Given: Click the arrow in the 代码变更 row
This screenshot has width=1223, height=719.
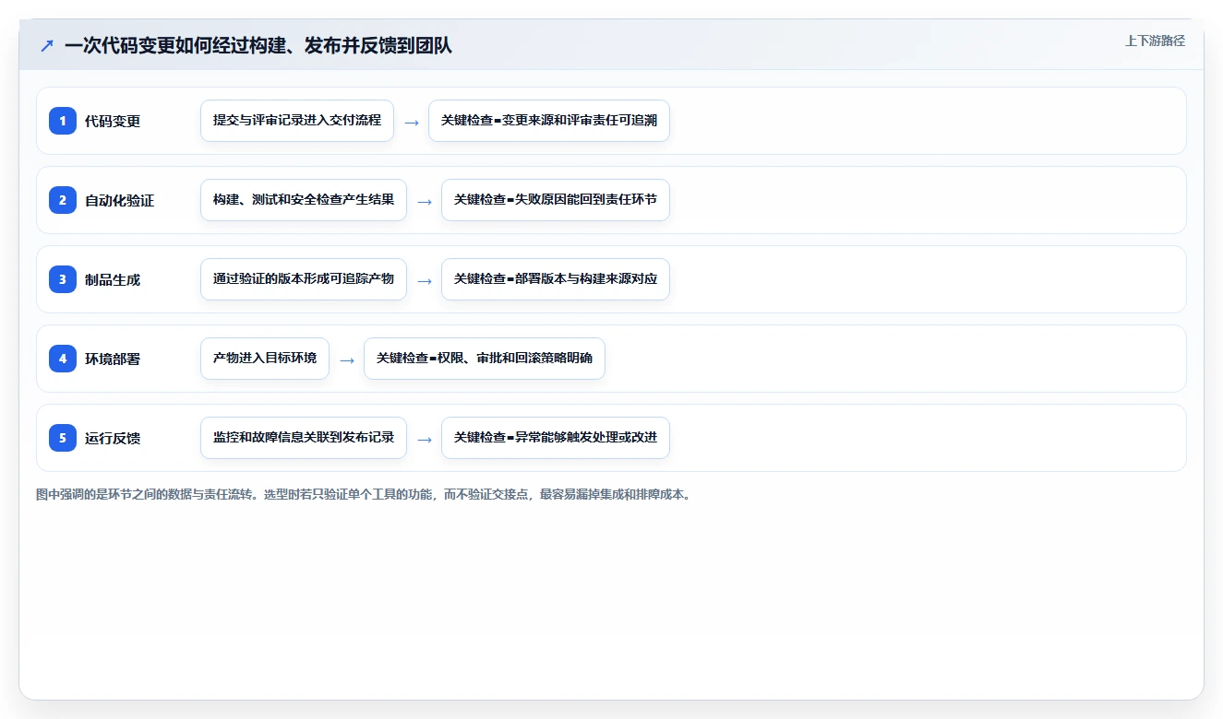Looking at the screenshot, I should coord(412,122).
